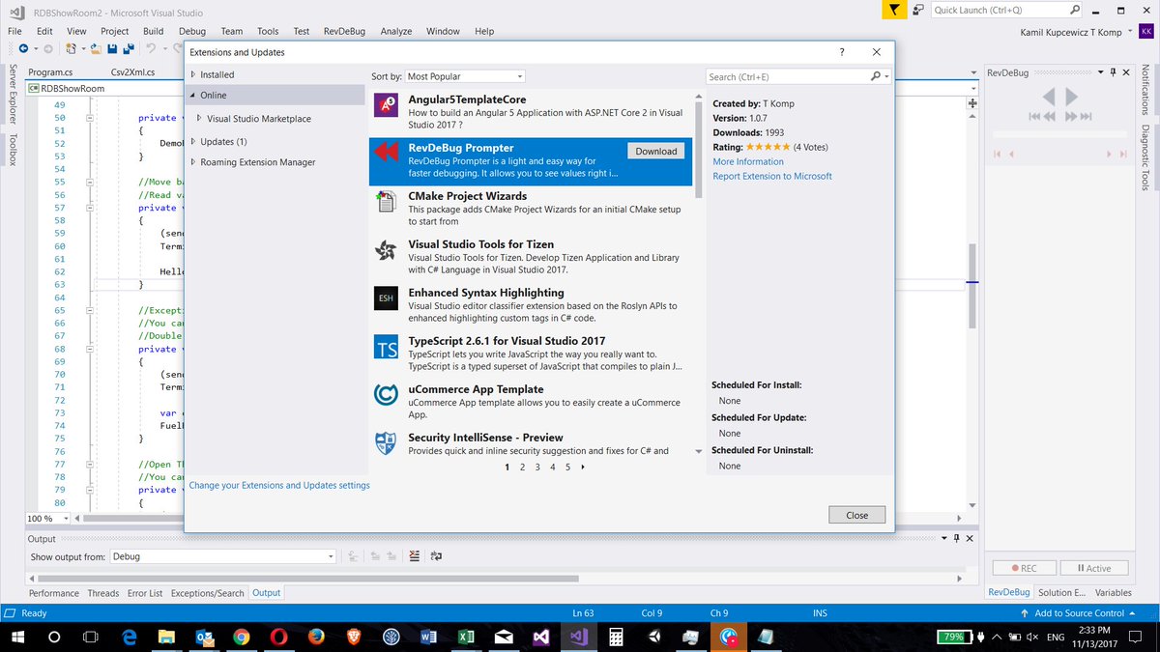Collapse code region at line 68

coord(90,349)
